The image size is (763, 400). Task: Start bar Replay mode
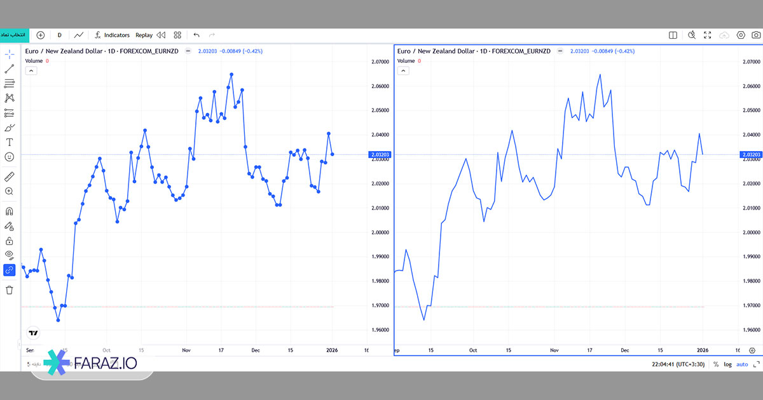(x=144, y=36)
